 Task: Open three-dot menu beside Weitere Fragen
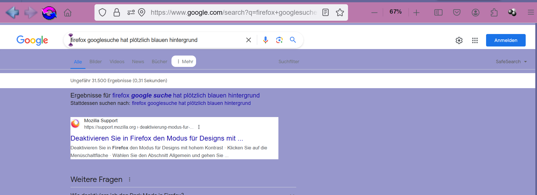click(x=130, y=179)
